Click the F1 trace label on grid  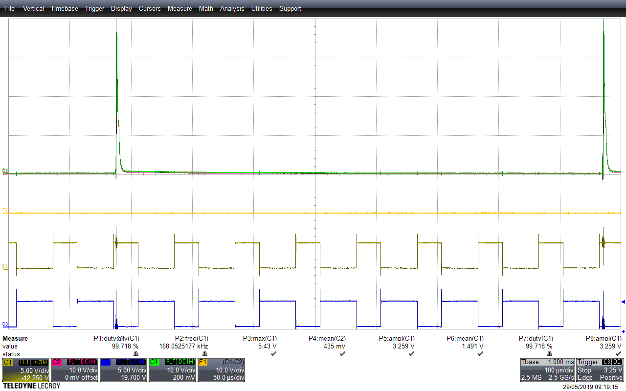(5, 210)
